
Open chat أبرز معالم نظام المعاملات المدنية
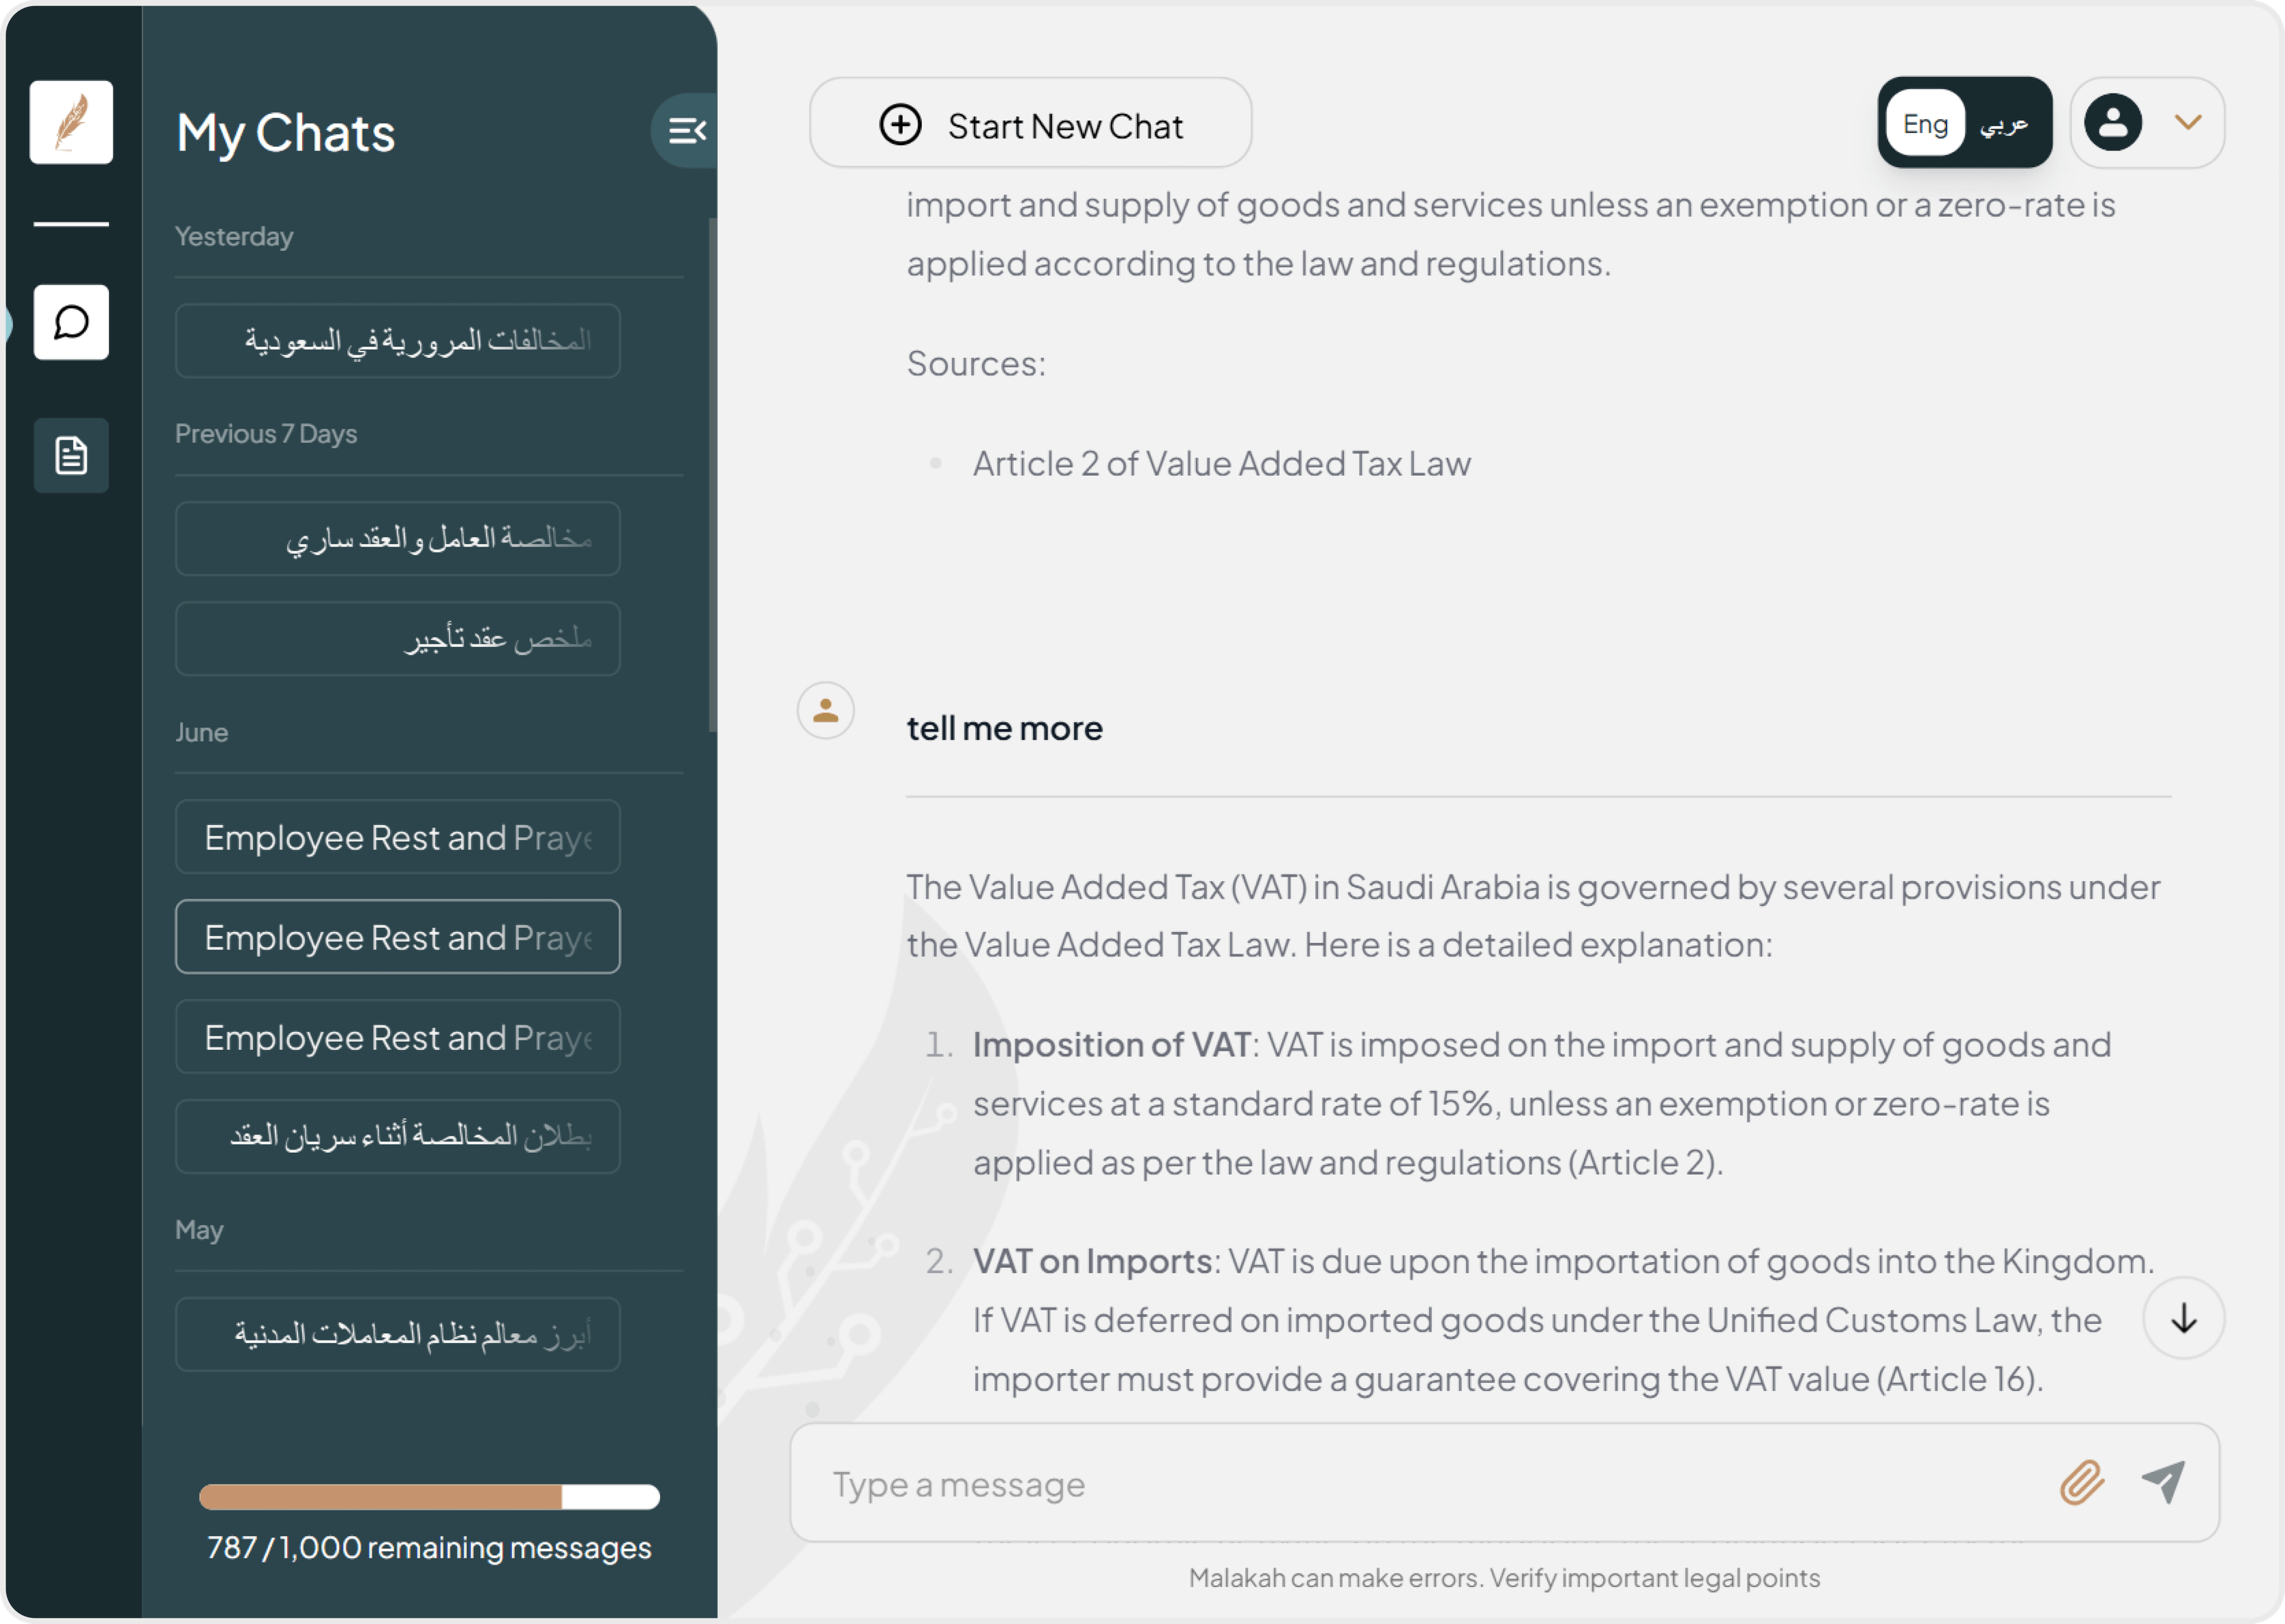pos(398,1334)
